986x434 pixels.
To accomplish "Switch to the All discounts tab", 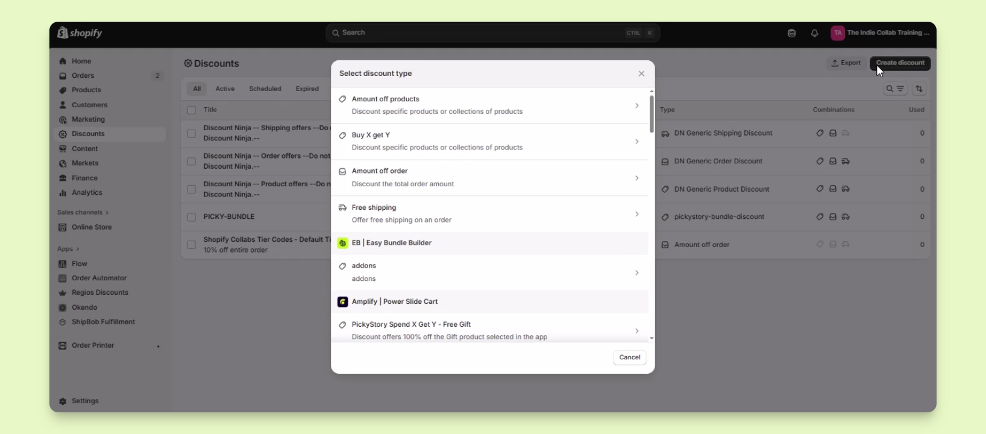I will pos(196,89).
